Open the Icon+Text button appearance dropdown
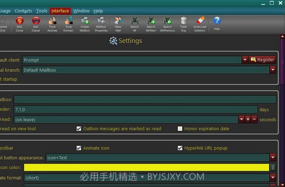Viewport: 285px width, 187px height. pos(273,157)
